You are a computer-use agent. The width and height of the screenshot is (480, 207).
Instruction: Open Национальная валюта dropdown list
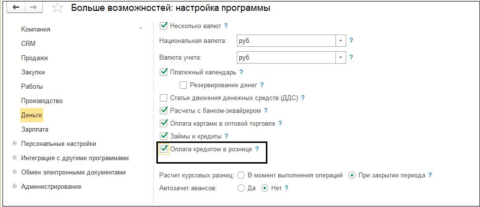tap(340, 40)
